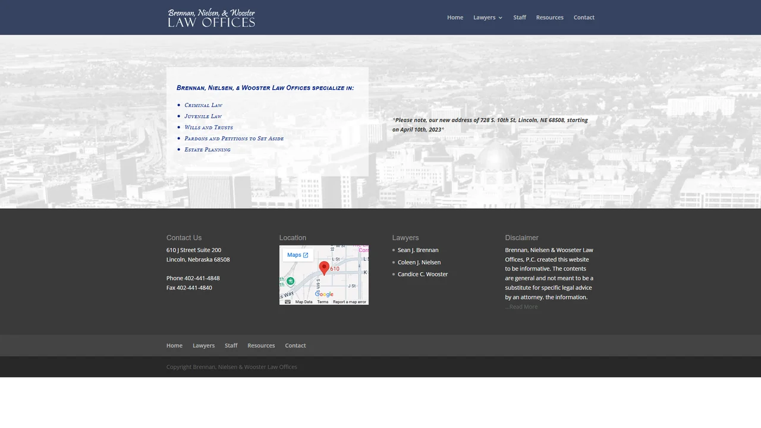Image resolution: width=761 pixels, height=428 pixels.
Task: Click the Wills and Trusts list item
Action: (x=209, y=127)
